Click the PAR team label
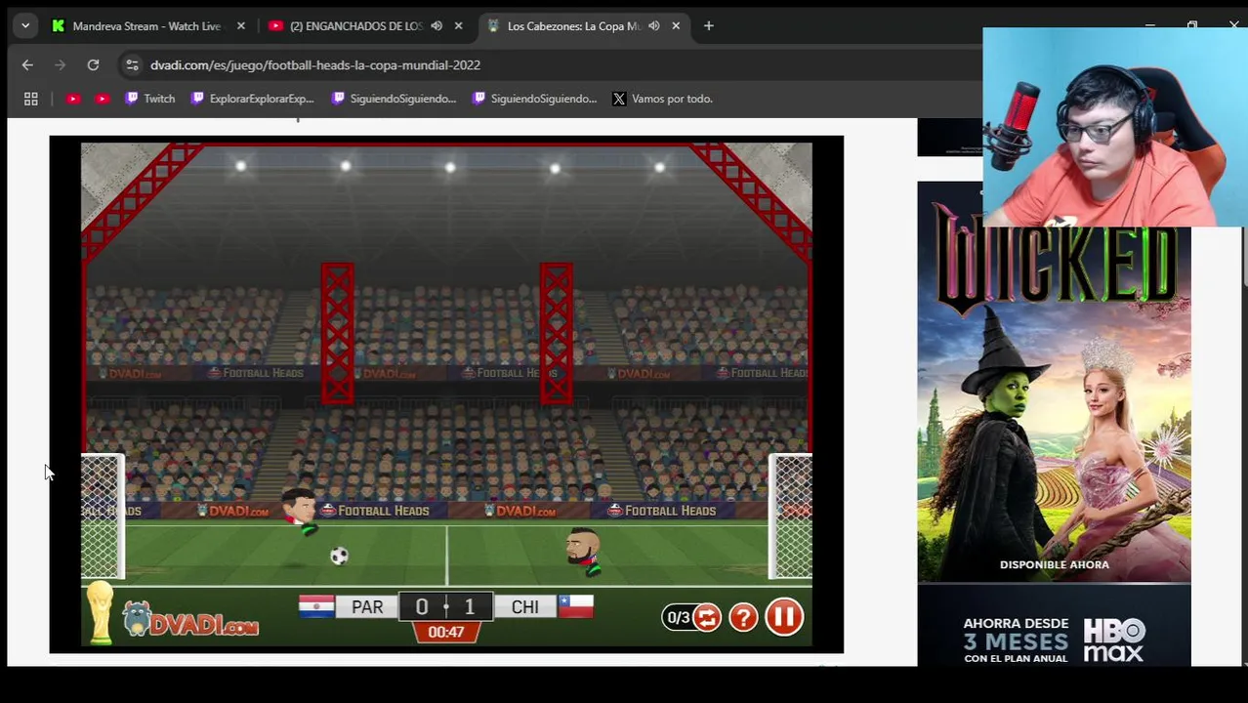This screenshot has width=1248, height=703. 367,607
